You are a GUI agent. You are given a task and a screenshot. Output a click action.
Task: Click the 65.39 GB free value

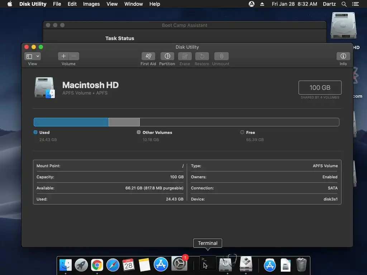(x=255, y=140)
